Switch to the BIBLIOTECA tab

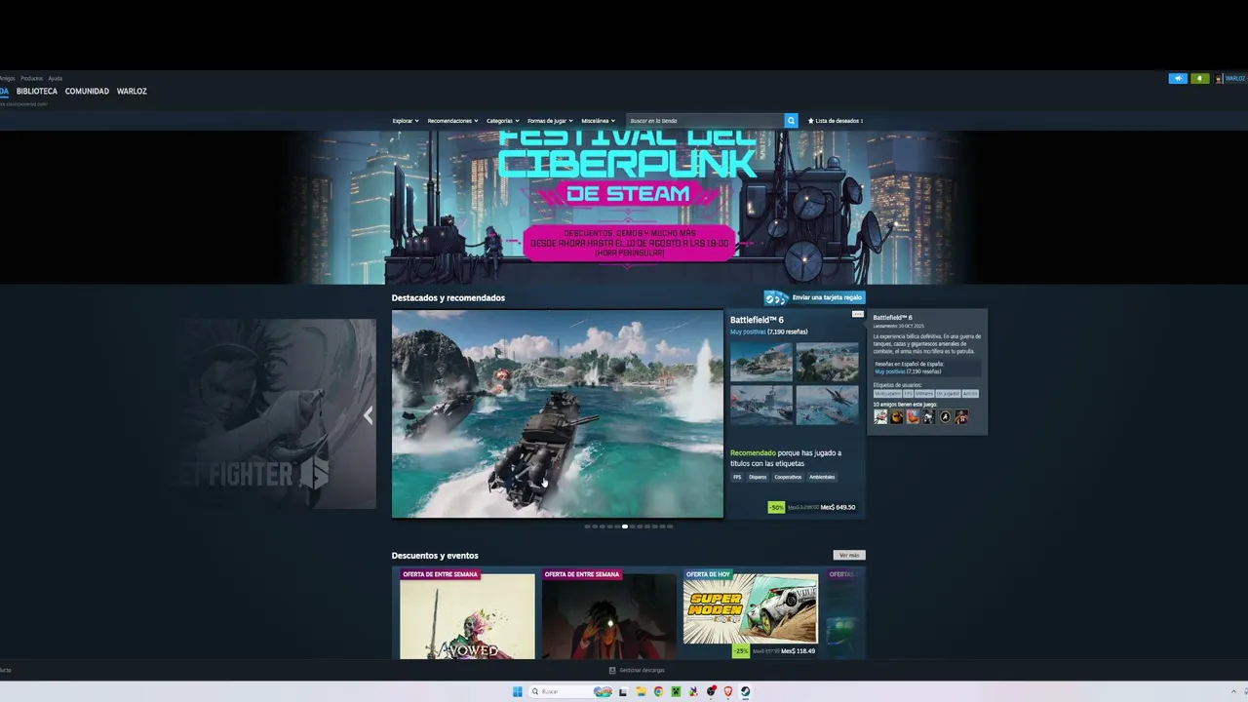pyautogui.click(x=37, y=92)
